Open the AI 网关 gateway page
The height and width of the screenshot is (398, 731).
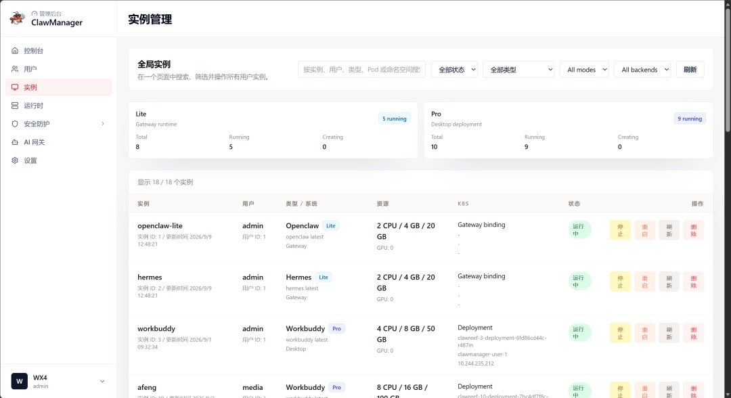tap(58, 142)
